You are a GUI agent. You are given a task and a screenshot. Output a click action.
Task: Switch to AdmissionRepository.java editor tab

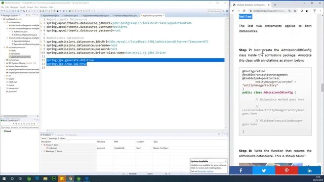(x=126, y=16)
